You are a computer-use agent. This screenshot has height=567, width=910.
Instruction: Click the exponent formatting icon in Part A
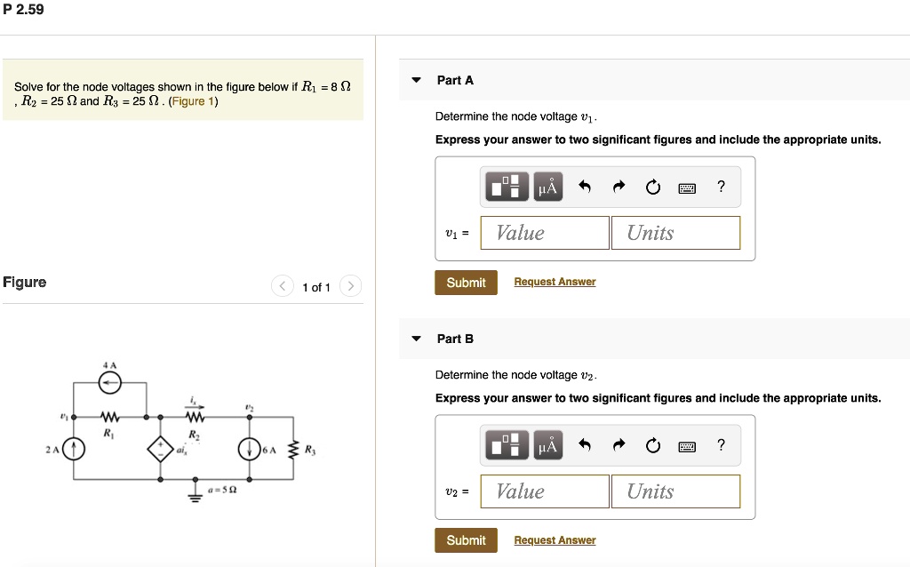505,187
